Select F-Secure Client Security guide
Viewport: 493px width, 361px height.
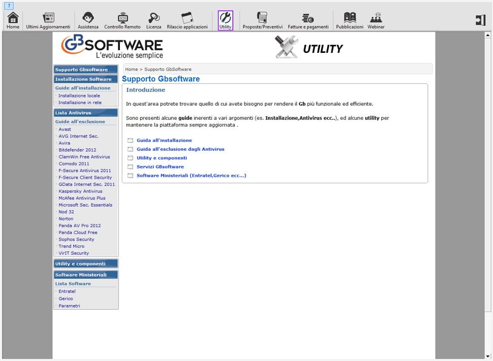(x=85, y=178)
